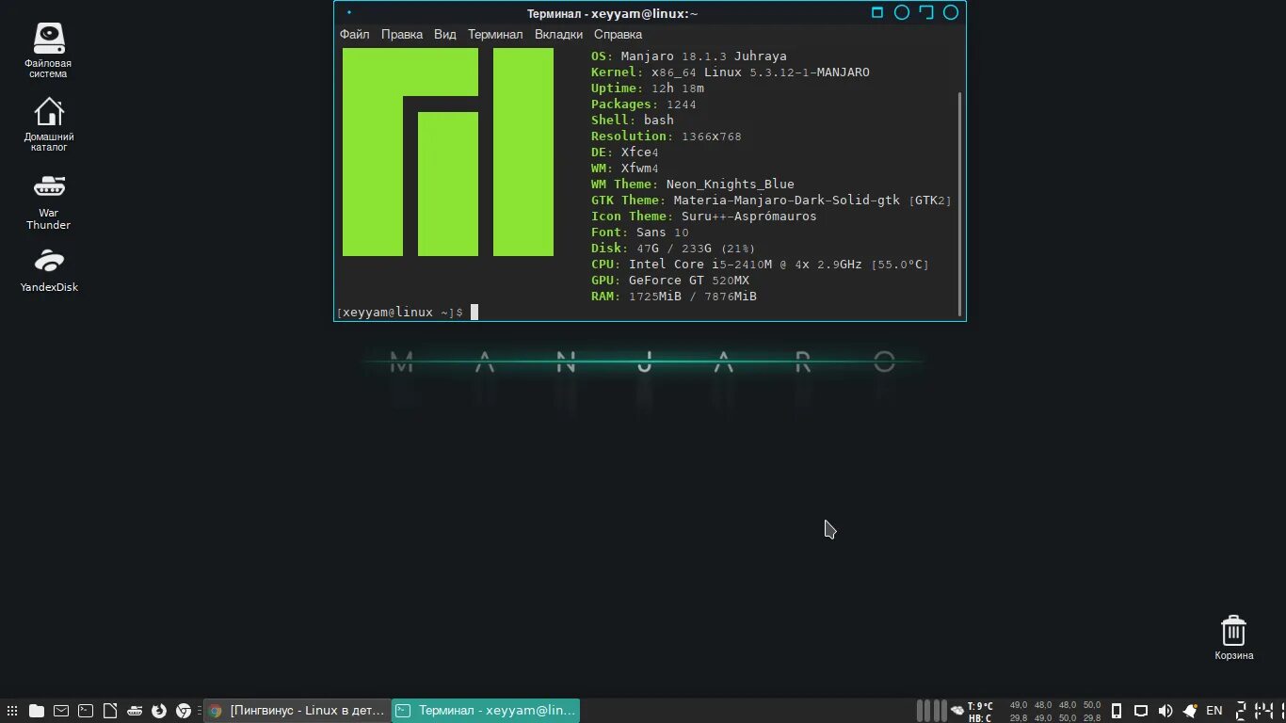Open the volume control speaker icon

coord(1165,711)
